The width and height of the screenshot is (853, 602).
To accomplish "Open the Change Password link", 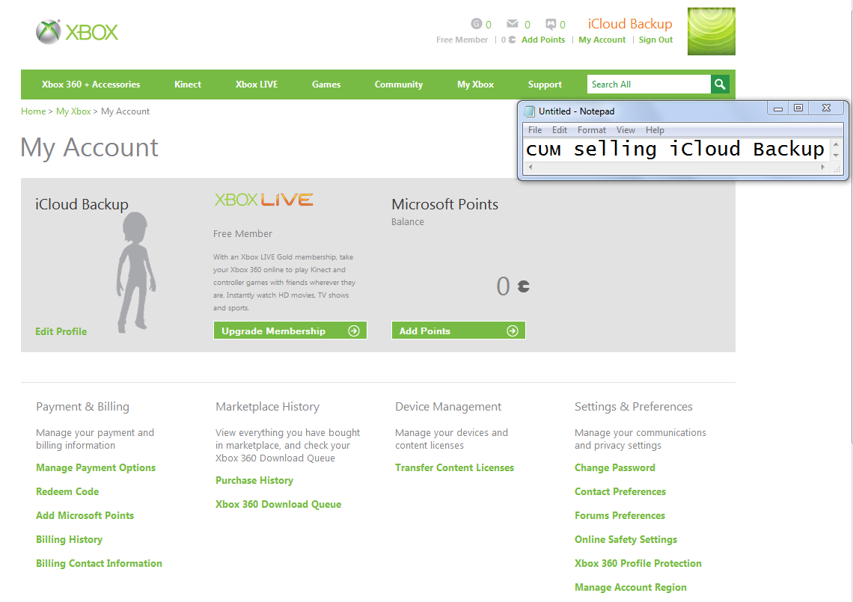I will pos(615,467).
